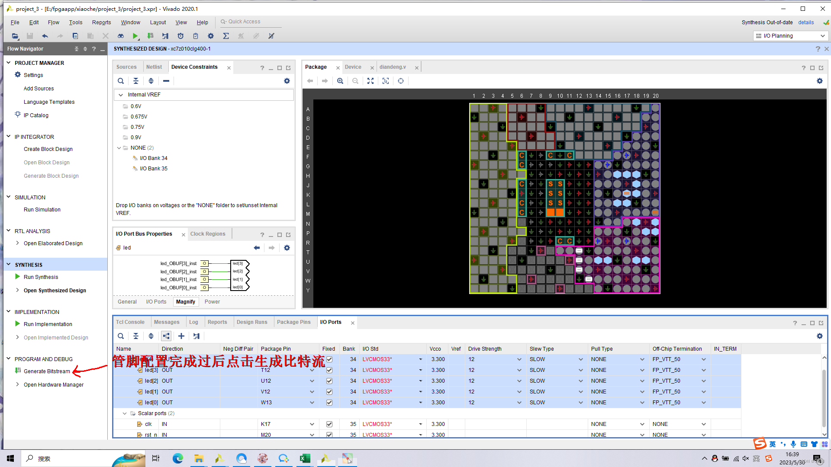Click the Sigma report icon in the toolbar
This screenshot has width=831, height=467.
pos(226,36)
